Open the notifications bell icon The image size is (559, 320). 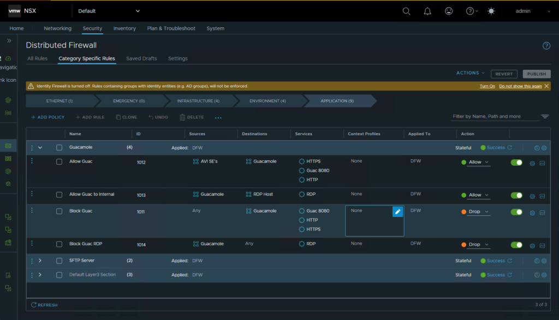point(427,11)
